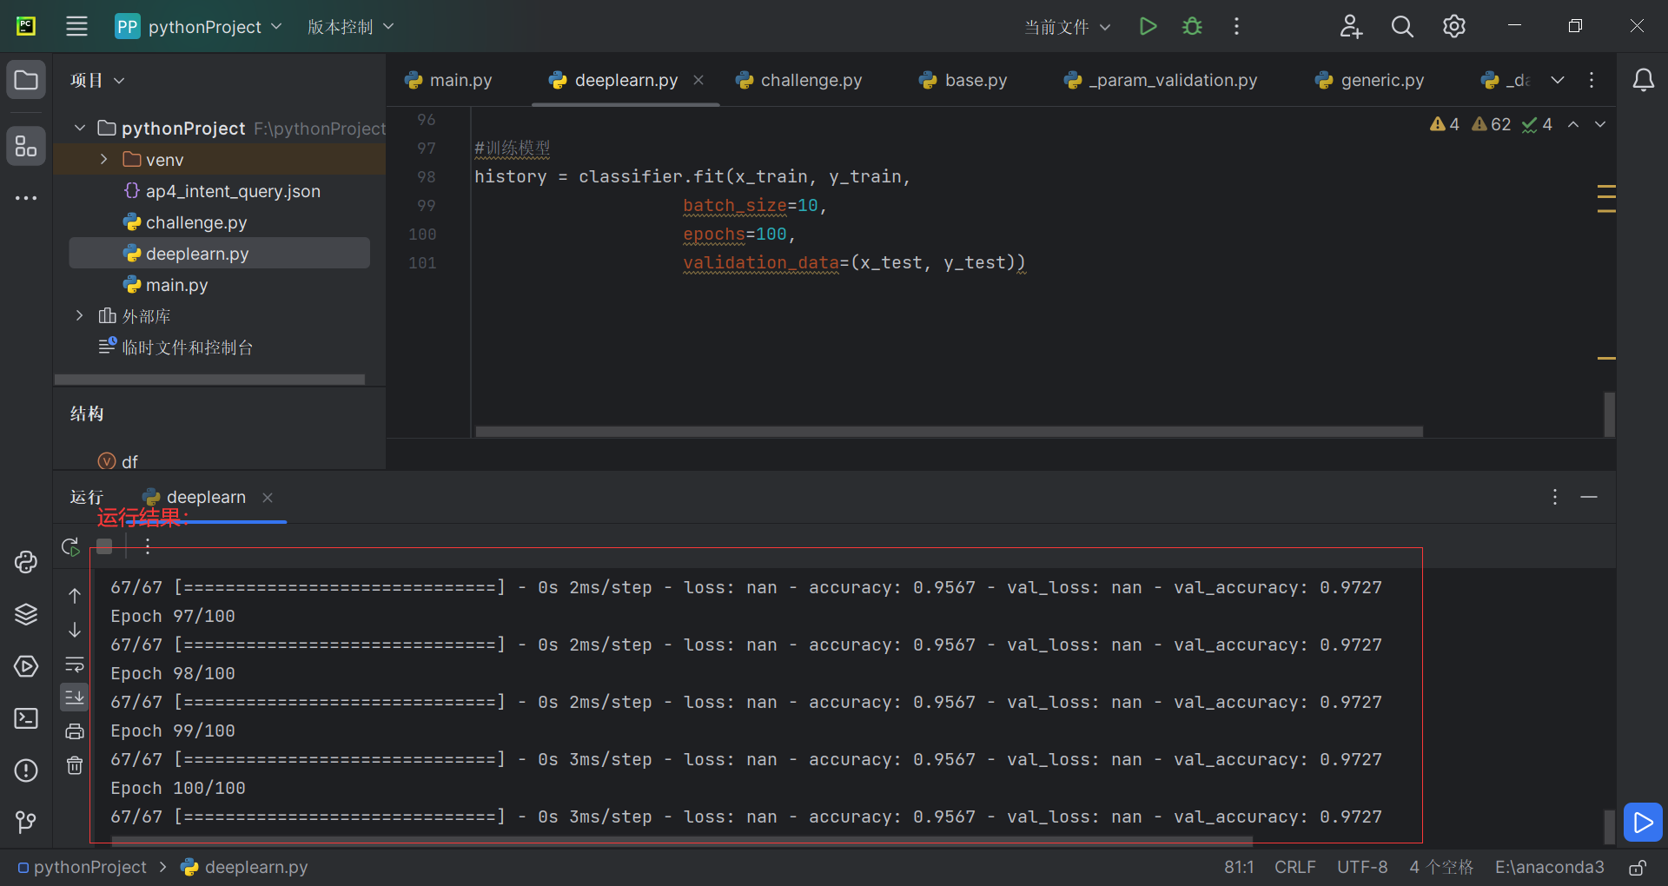Toggle the Project tool window folder icon
Viewport: 1668px width, 886px height.
pyautogui.click(x=26, y=80)
